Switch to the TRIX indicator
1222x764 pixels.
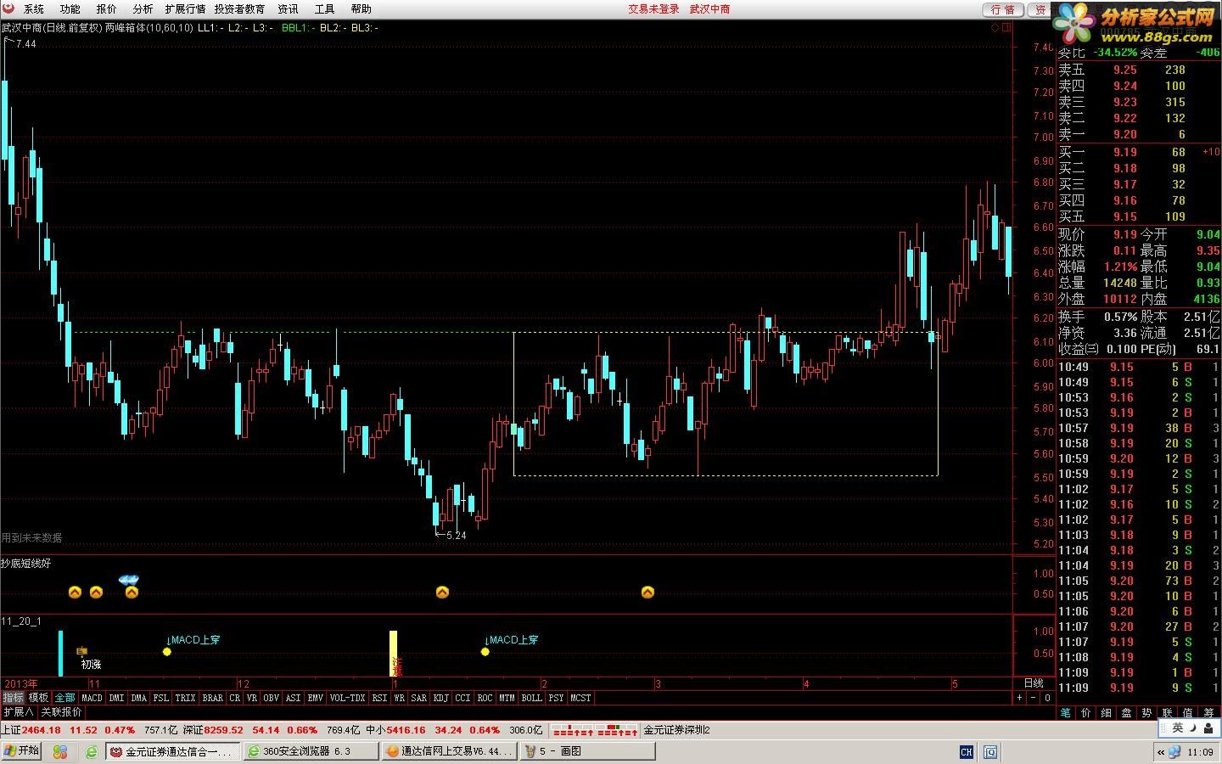point(186,698)
